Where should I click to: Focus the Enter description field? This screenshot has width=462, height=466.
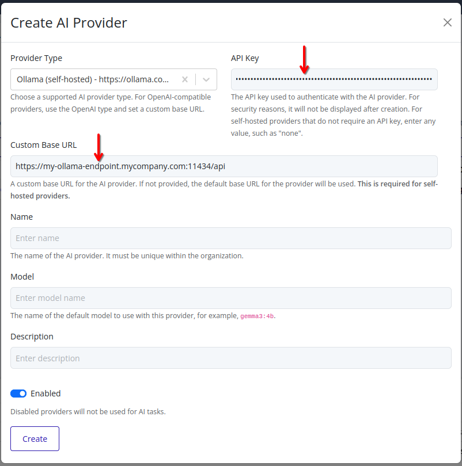[x=230, y=358]
